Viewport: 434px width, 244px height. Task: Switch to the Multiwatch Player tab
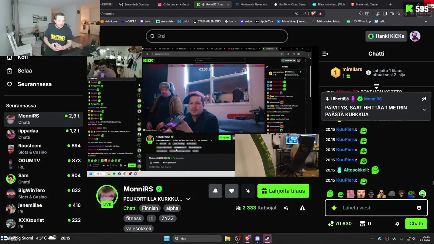point(251,4)
